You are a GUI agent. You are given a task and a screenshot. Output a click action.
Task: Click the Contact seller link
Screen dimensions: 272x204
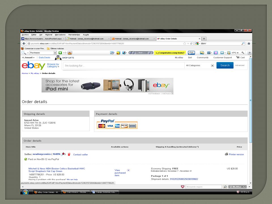point(80,154)
